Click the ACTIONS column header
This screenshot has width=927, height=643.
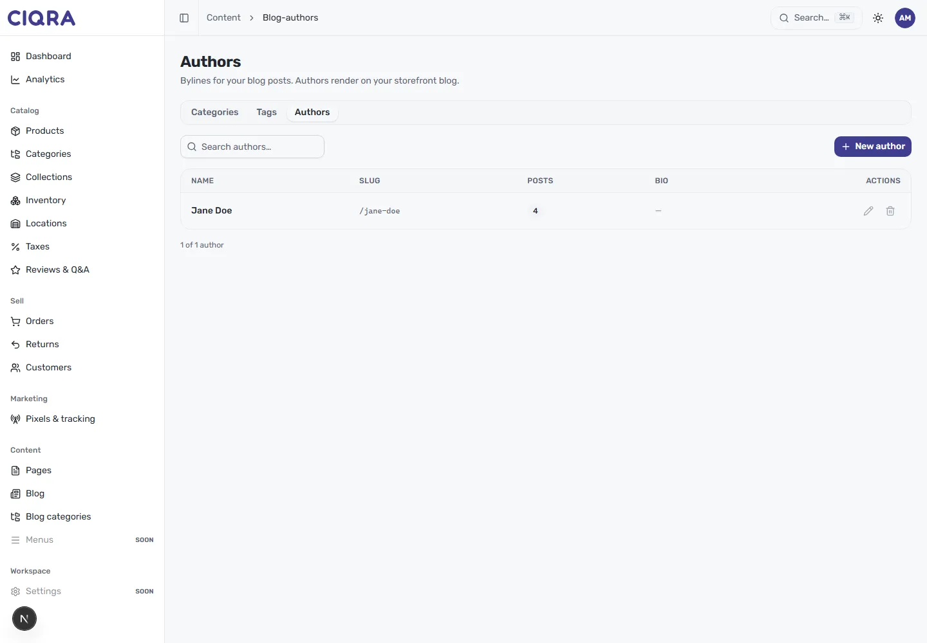coord(883,181)
